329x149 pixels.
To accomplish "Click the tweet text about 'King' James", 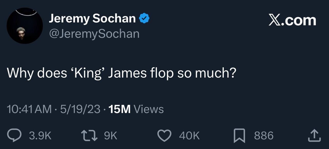I will pyautogui.click(x=121, y=73).
